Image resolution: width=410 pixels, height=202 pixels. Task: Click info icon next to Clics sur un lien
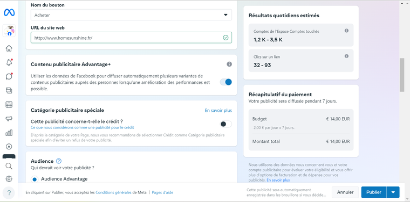tap(346, 56)
